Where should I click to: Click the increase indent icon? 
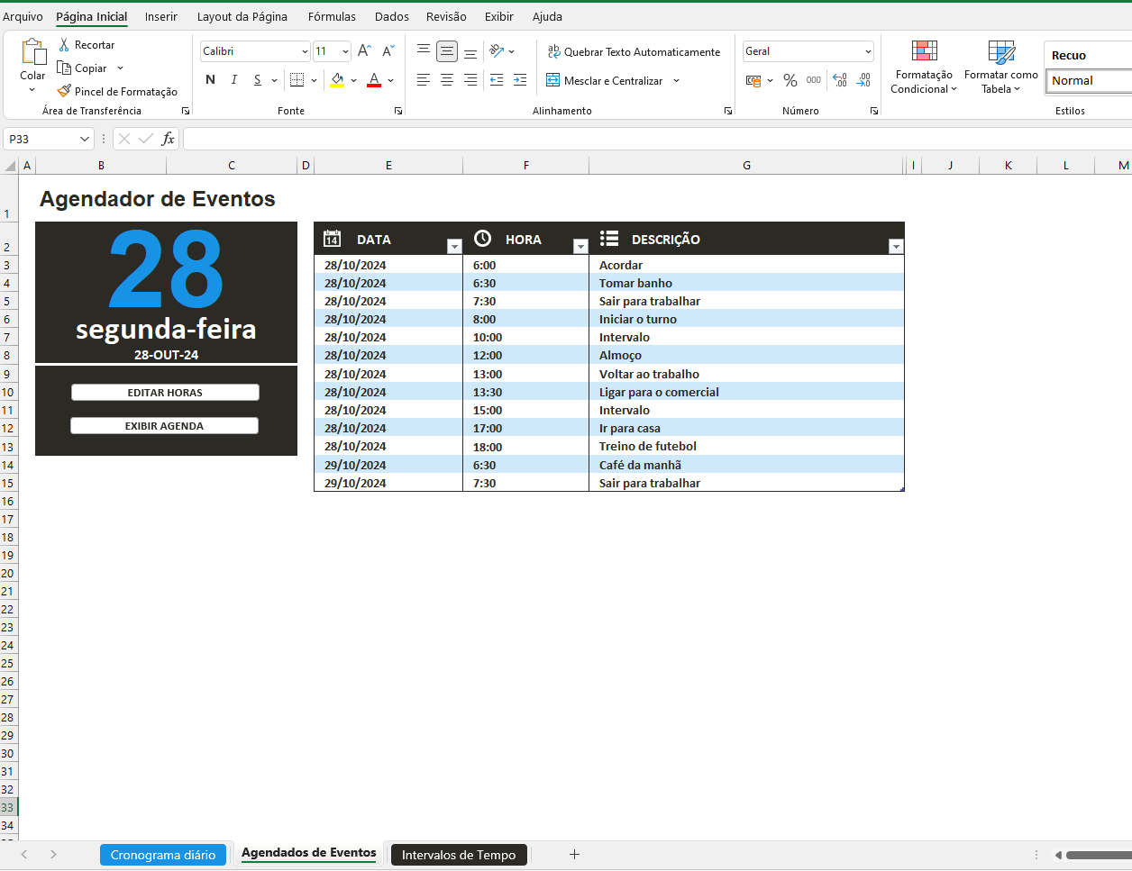(x=520, y=80)
